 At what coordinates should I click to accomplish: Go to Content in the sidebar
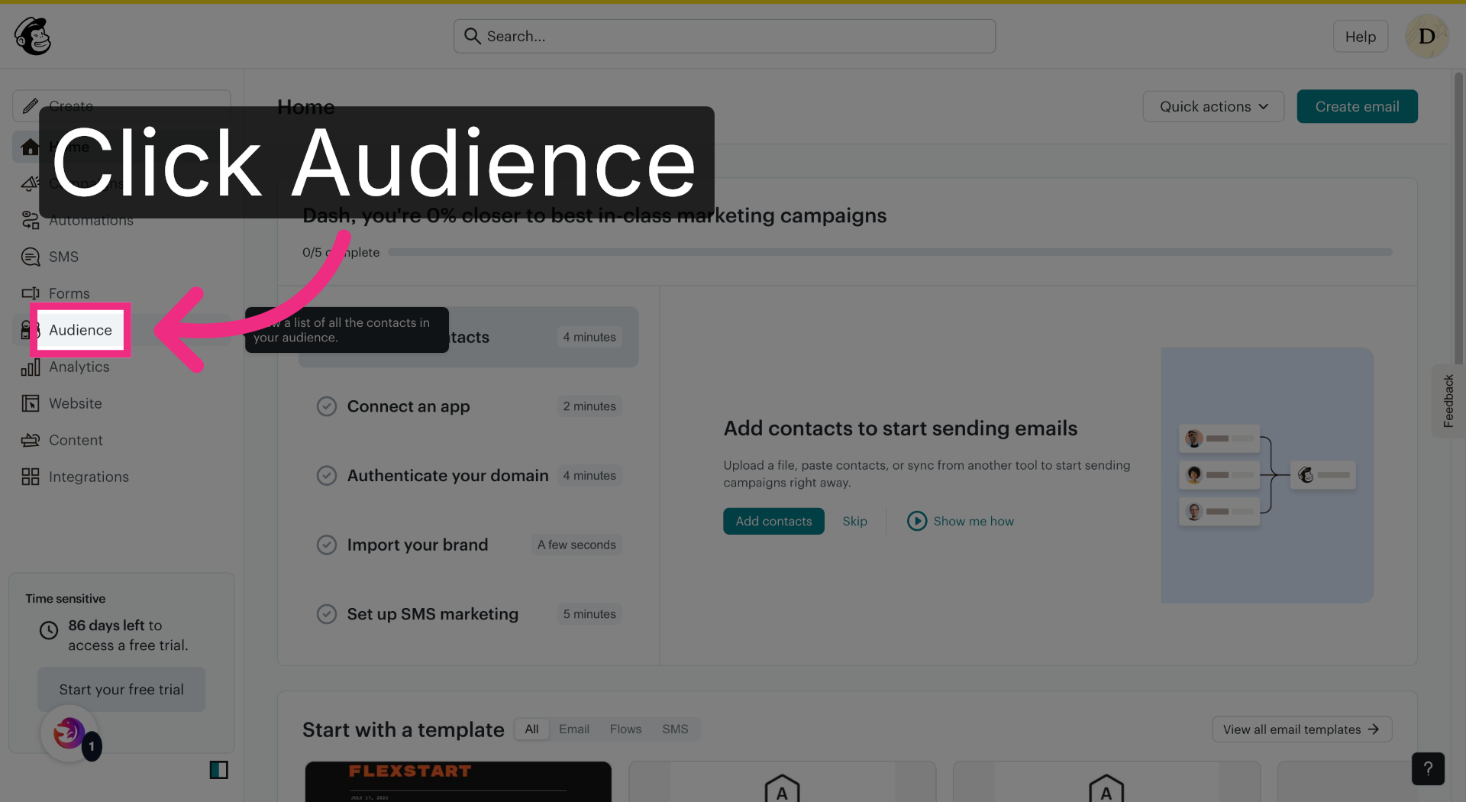coord(76,440)
